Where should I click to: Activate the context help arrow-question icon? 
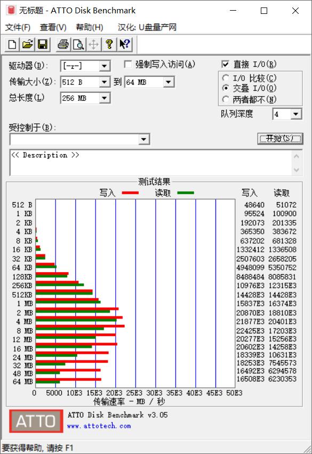125,44
